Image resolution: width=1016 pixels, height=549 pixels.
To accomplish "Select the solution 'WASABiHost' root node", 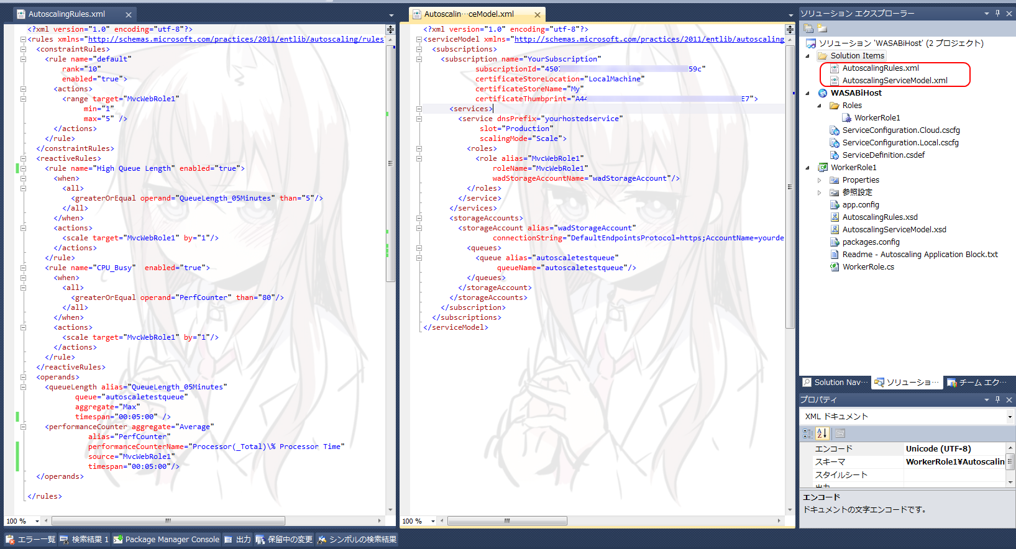I will pyautogui.click(x=901, y=43).
